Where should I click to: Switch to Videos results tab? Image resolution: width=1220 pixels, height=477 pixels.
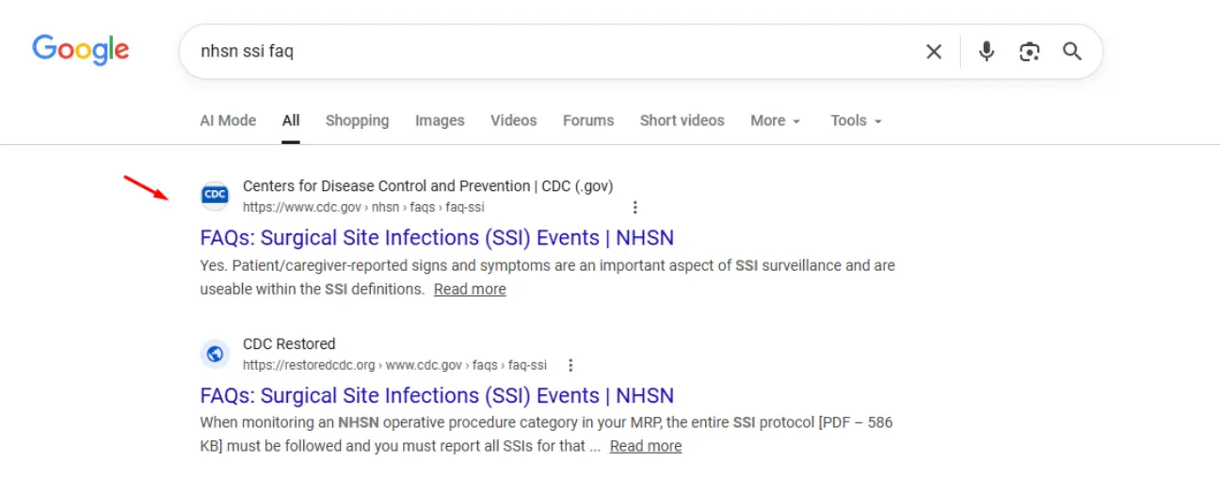pyautogui.click(x=514, y=120)
